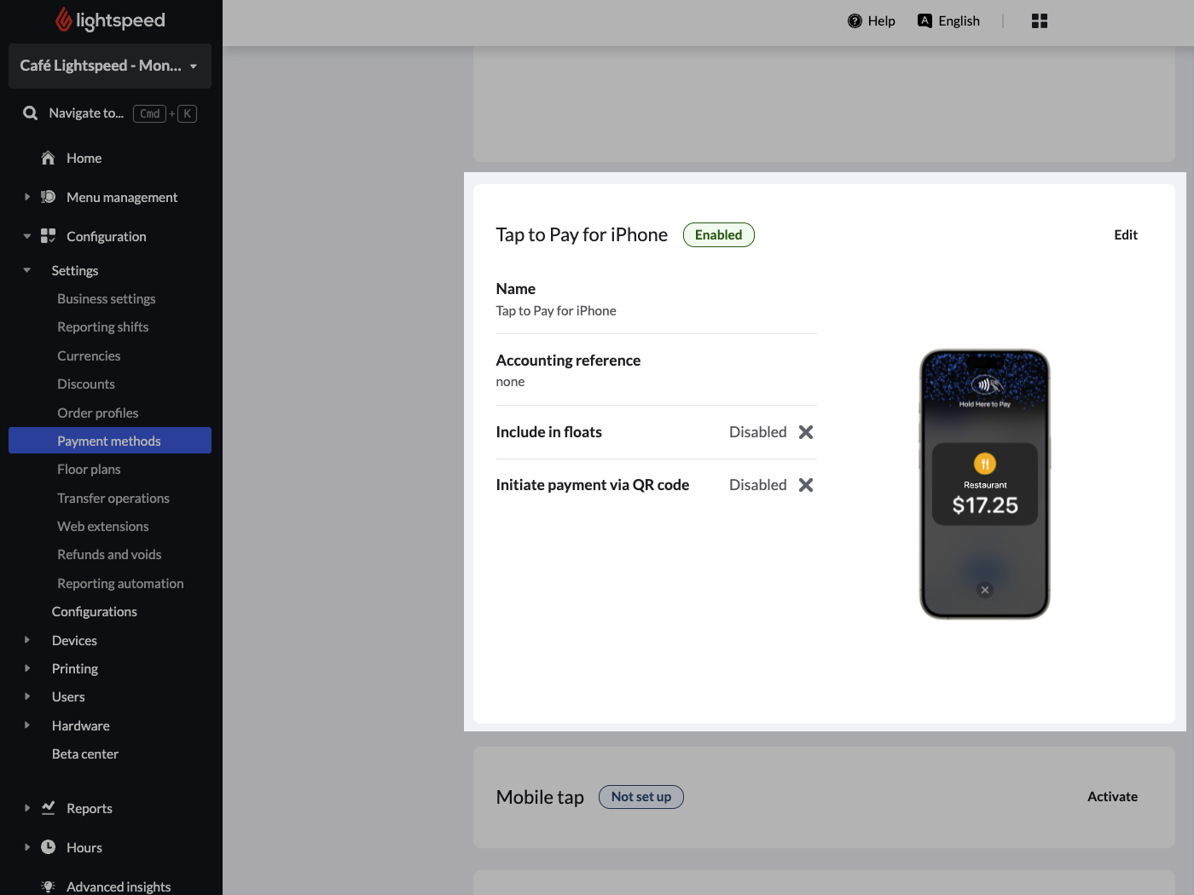
Task: Click the English language icon
Action: coord(924,21)
